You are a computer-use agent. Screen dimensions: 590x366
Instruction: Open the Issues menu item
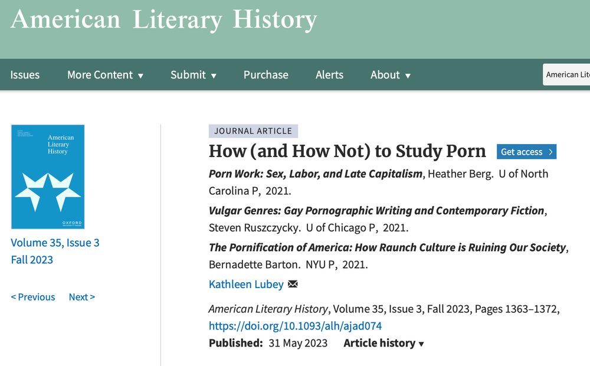[25, 74]
